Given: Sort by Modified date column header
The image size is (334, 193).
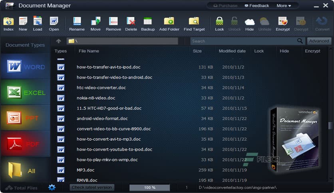Looking at the screenshot, I should 232,51.
